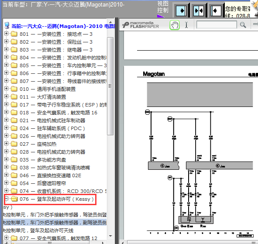Collapse the 076 登车及起动许可 Kessy node
This screenshot has width=258, height=244.
tap(6, 199)
